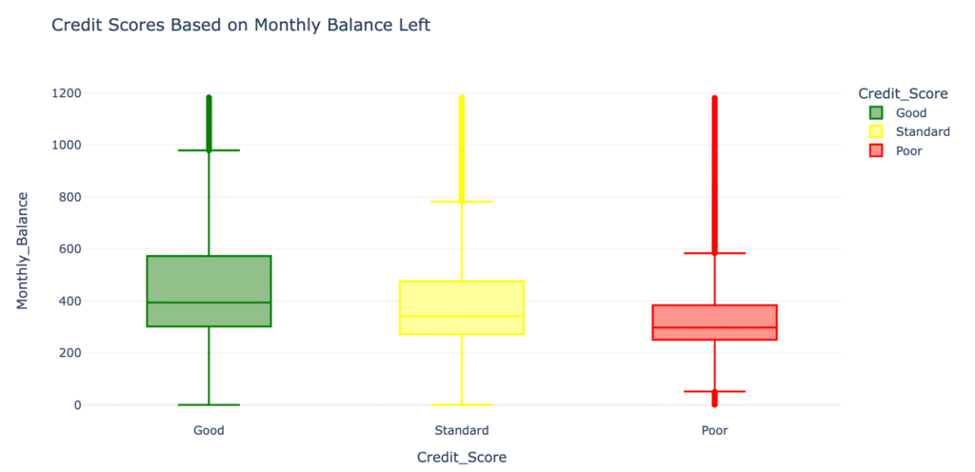
Task: Click the yellow Standard legend swatch
Action: point(877,131)
